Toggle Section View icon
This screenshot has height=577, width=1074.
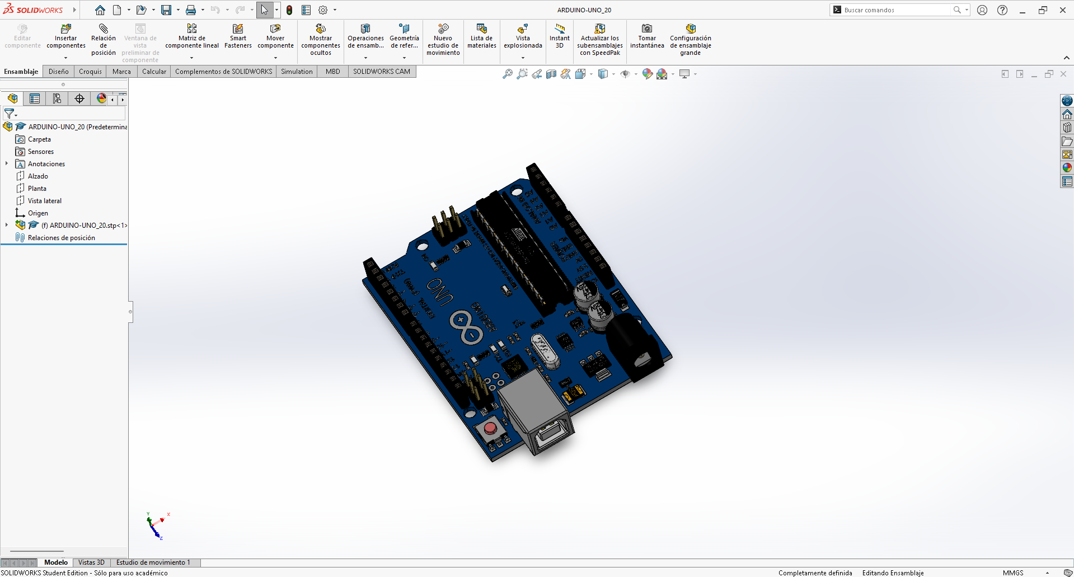(x=551, y=74)
